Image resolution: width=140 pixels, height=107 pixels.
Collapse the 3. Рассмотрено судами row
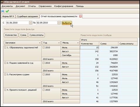click(5, 75)
